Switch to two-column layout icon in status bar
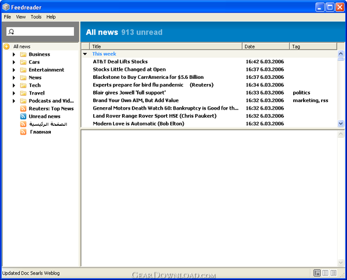The height and width of the screenshot is (280, 347). (x=325, y=273)
